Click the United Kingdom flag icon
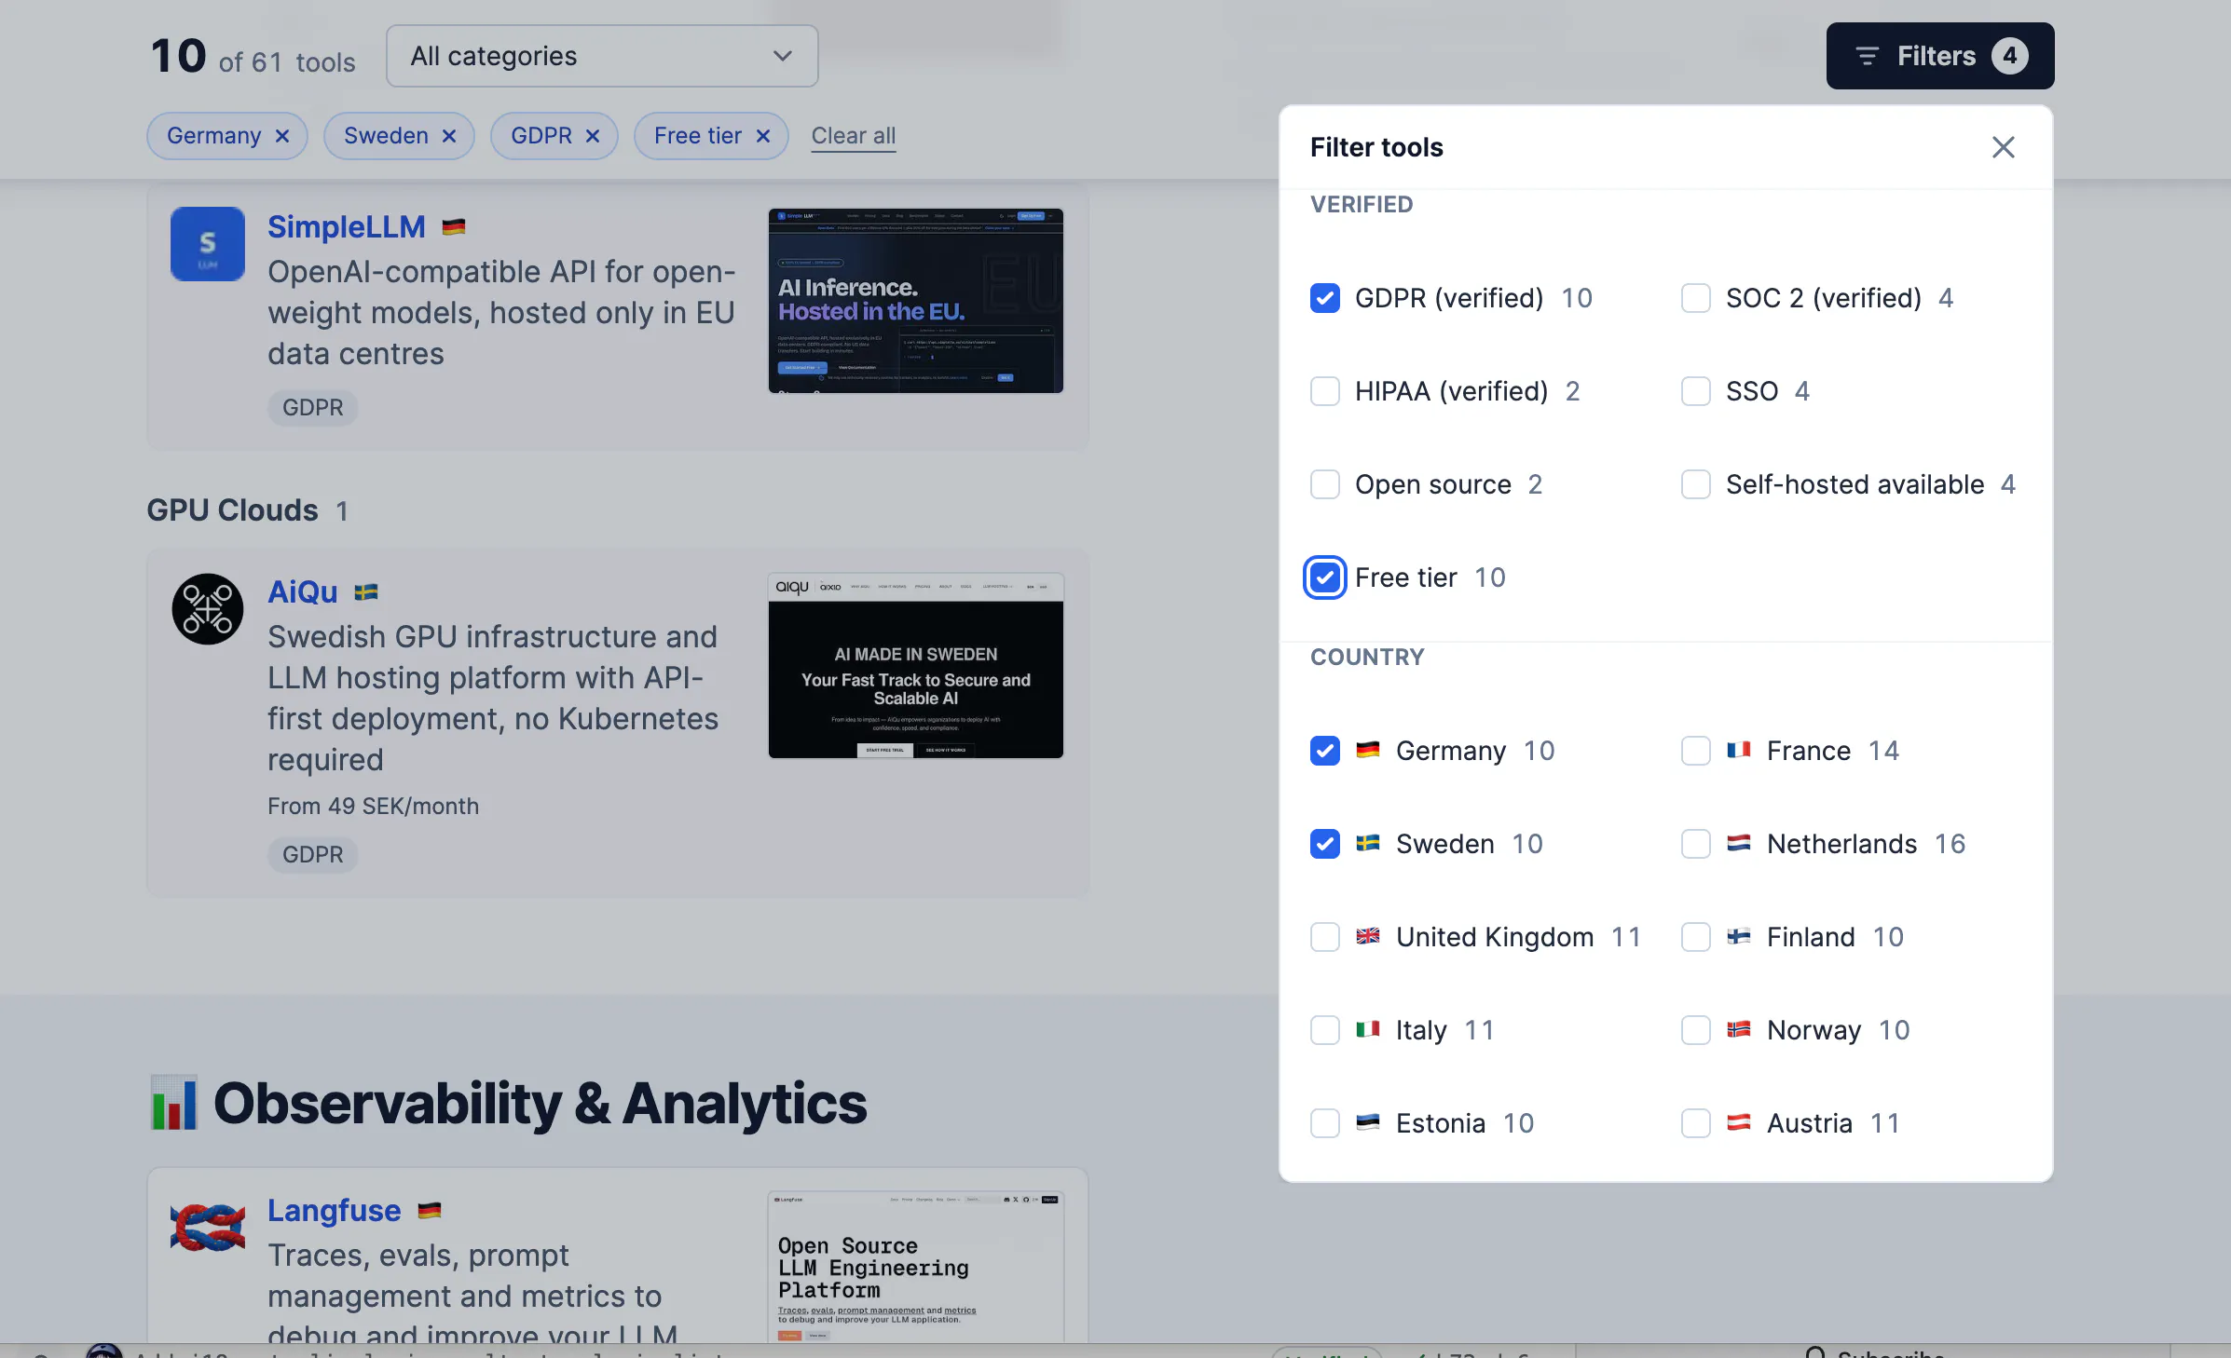This screenshot has height=1358, width=2231. coord(1368,936)
